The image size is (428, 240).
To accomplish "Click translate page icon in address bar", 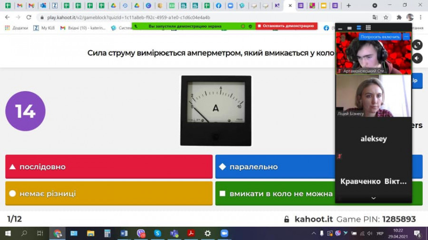I will tap(375, 18).
